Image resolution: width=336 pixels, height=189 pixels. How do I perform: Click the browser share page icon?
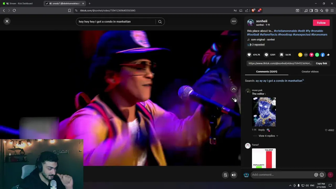coord(247,10)
